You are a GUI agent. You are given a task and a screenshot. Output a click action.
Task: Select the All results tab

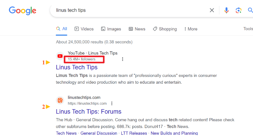click(62, 29)
